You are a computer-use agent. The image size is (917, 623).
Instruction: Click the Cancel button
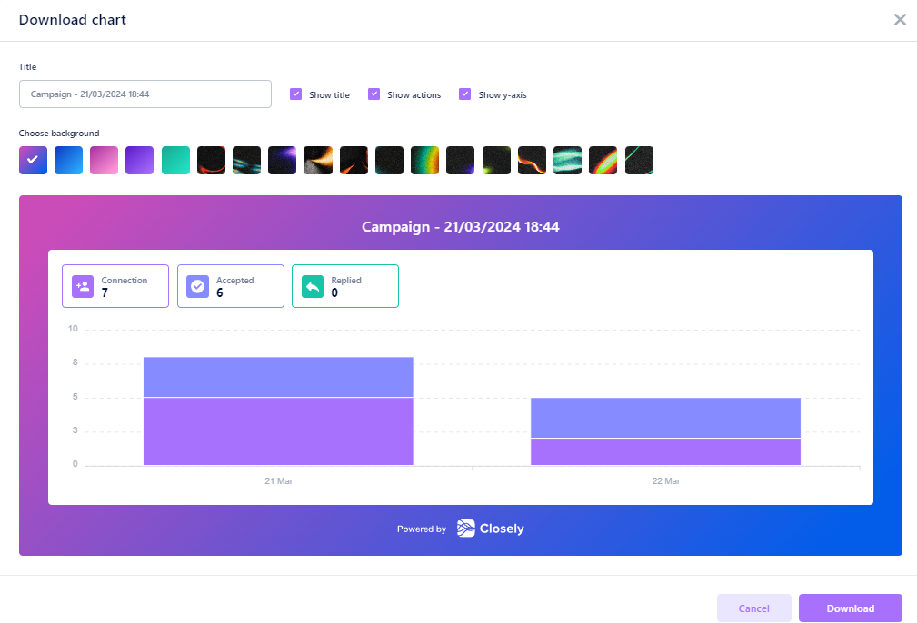(x=753, y=608)
